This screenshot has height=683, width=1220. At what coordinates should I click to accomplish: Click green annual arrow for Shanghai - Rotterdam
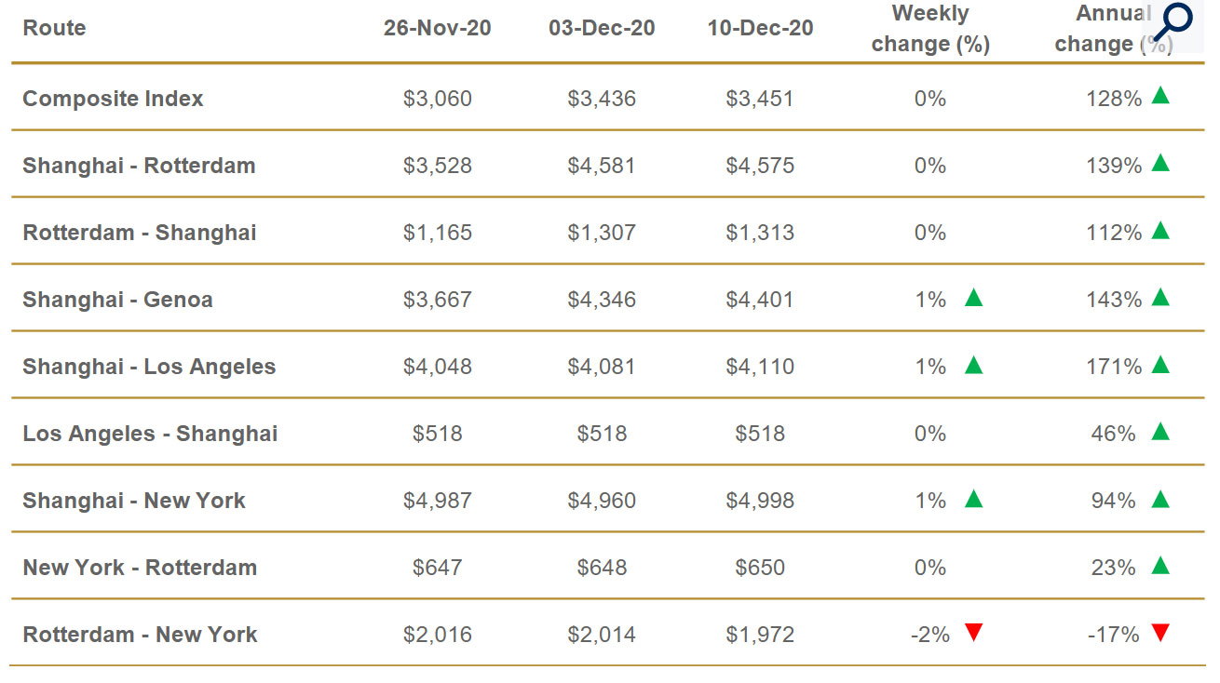point(1159,164)
